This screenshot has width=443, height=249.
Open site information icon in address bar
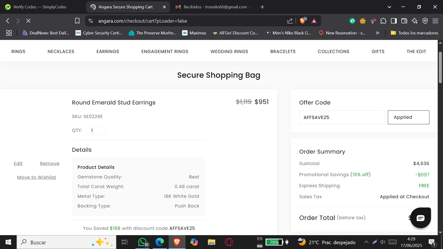(91, 21)
